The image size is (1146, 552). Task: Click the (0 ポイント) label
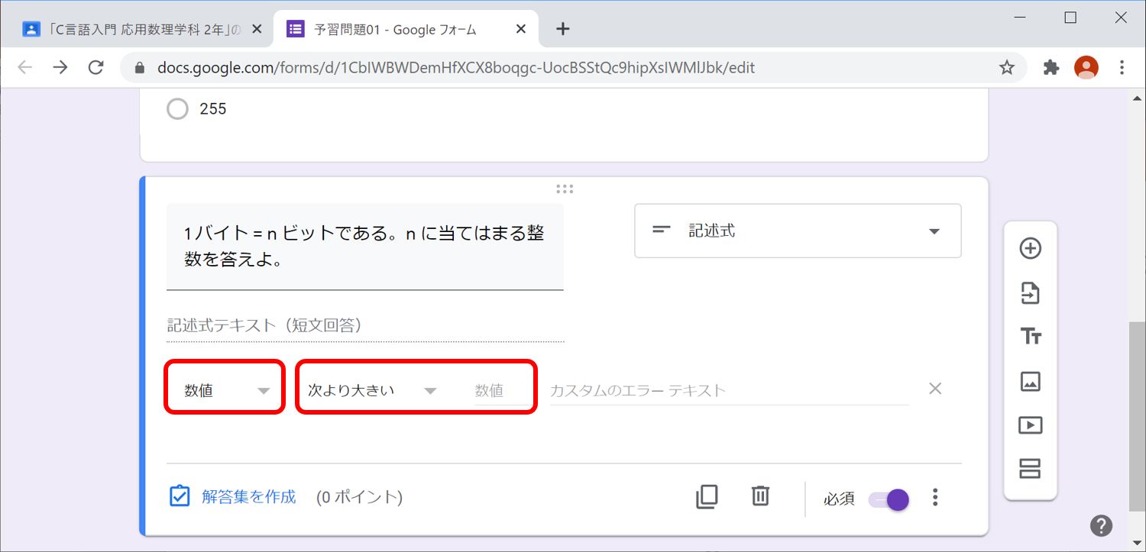pos(359,497)
